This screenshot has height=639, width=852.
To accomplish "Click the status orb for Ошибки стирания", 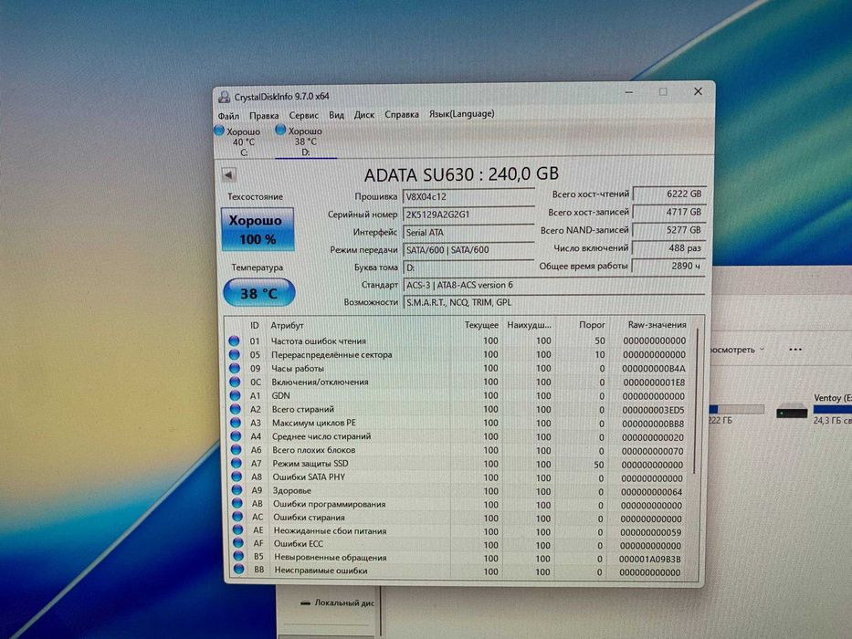I will [237, 516].
